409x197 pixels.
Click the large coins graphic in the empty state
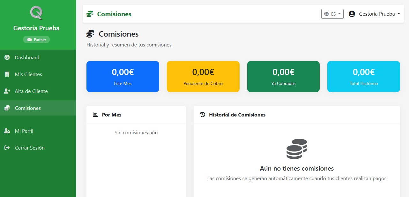click(297, 149)
